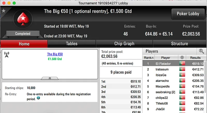The width and height of the screenshot is (207, 113).
Task: Open the Chip Graph tab
Action: pyautogui.click(x=124, y=44)
